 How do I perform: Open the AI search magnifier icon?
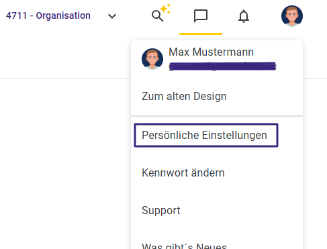pos(157,16)
